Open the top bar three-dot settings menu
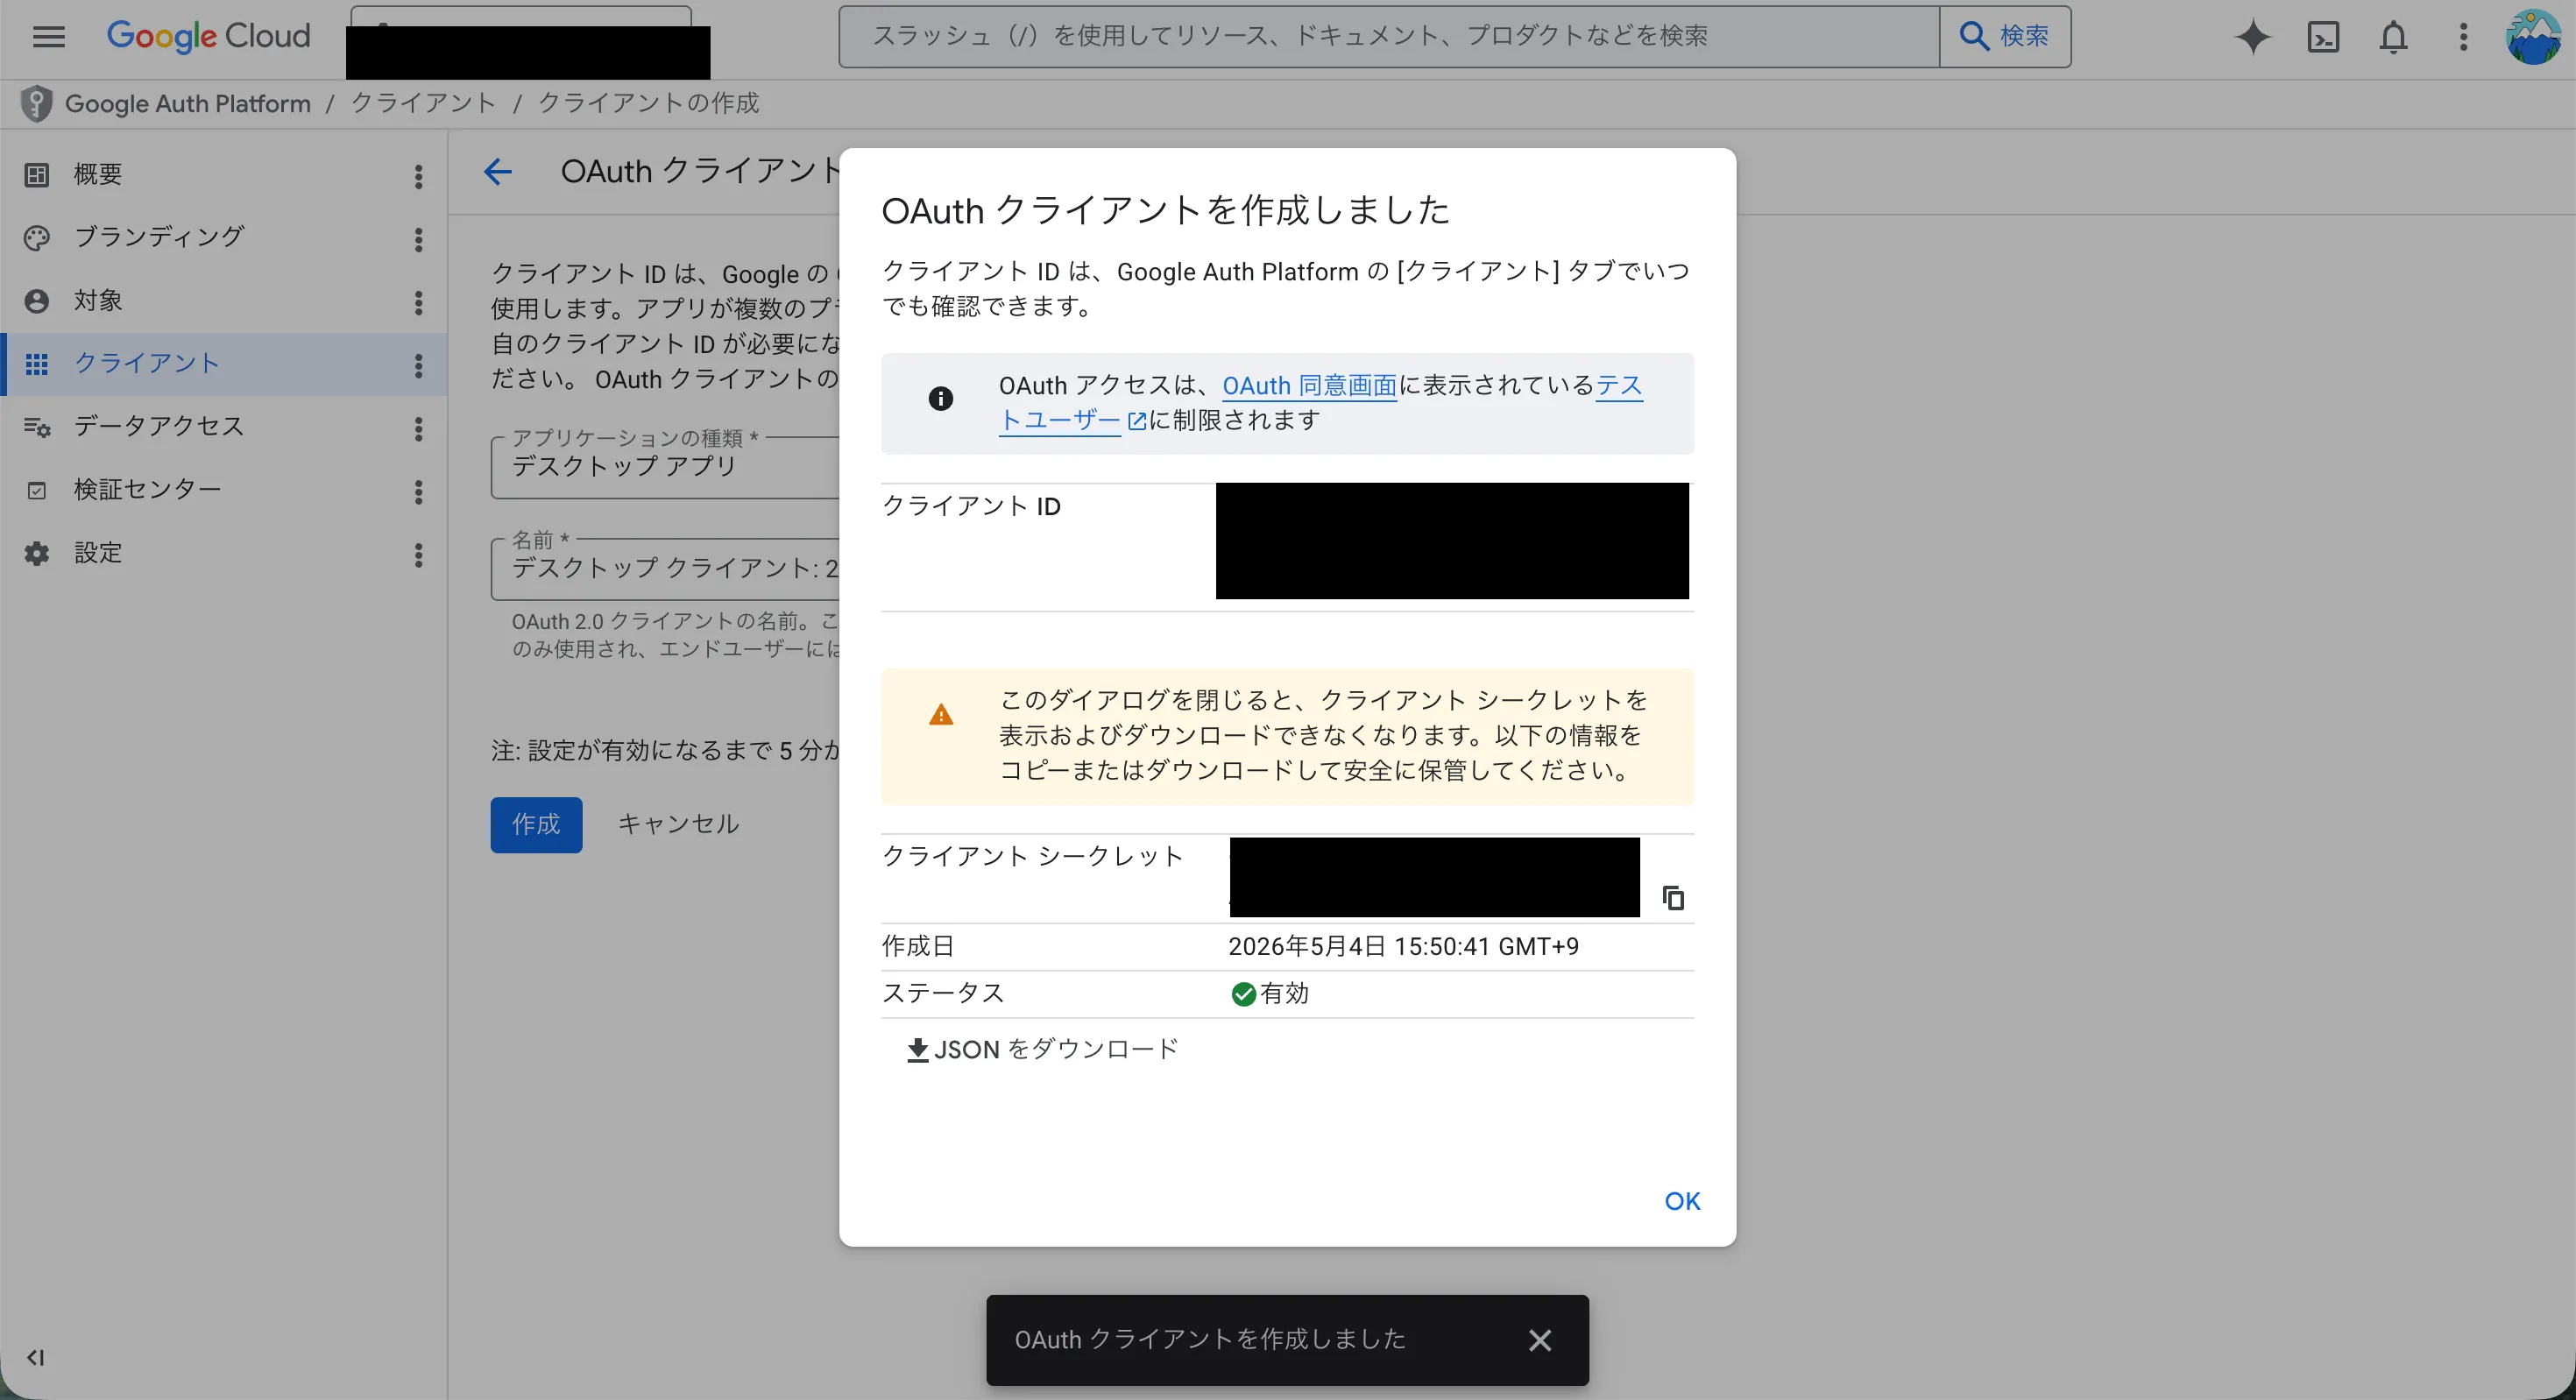2576x1400 pixels. pos(2463,38)
